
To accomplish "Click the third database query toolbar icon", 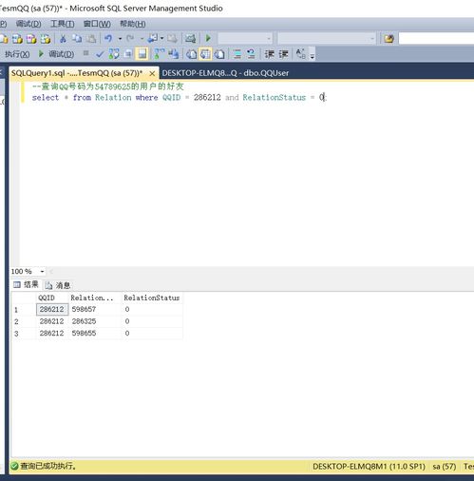I will tap(31, 39).
